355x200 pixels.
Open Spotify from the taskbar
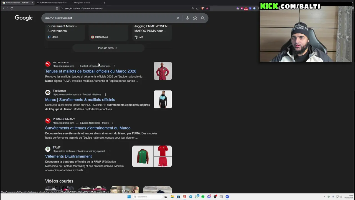203,197
